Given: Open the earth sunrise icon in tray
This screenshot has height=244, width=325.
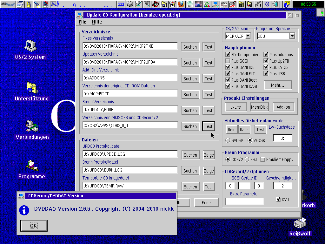Looking at the screenshot, I should pyautogui.click(x=198, y=4).
